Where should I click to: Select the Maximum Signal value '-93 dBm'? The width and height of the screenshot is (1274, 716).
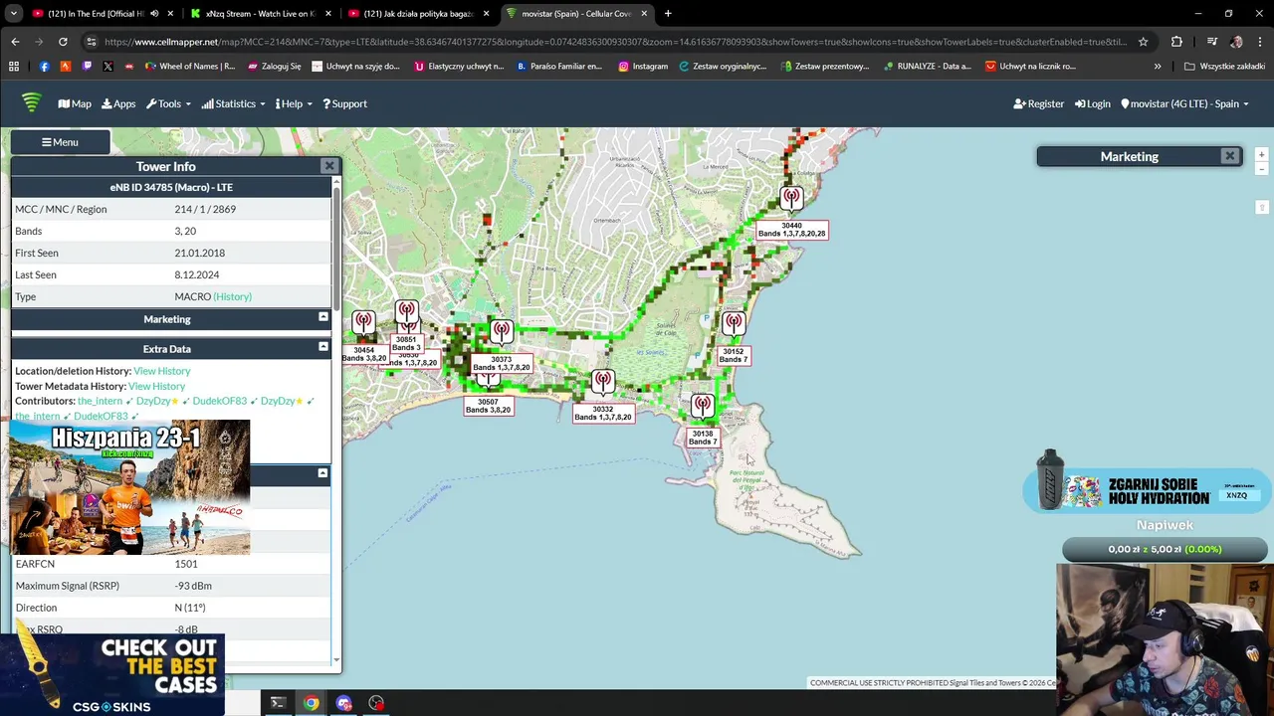click(193, 586)
